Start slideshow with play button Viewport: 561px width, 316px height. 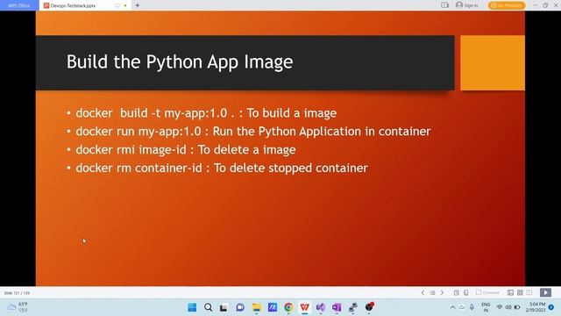(x=545, y=292)
